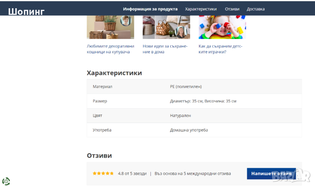Click author avatar on decorative baskets image
The width and height of the screenshot is (315, 187).
126,20
